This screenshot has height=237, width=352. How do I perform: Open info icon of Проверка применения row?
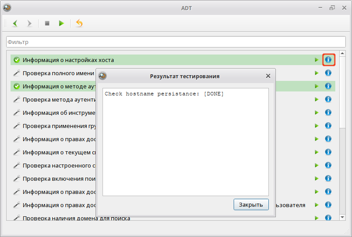coord(328,125)
